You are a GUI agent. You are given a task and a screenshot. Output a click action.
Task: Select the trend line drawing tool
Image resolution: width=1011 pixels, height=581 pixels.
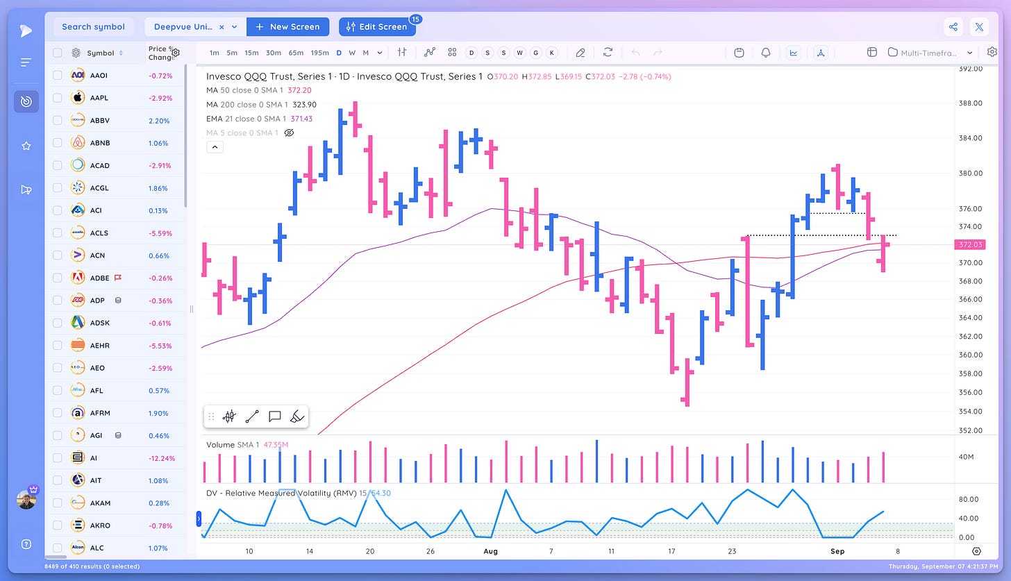[x=252, y=416]
